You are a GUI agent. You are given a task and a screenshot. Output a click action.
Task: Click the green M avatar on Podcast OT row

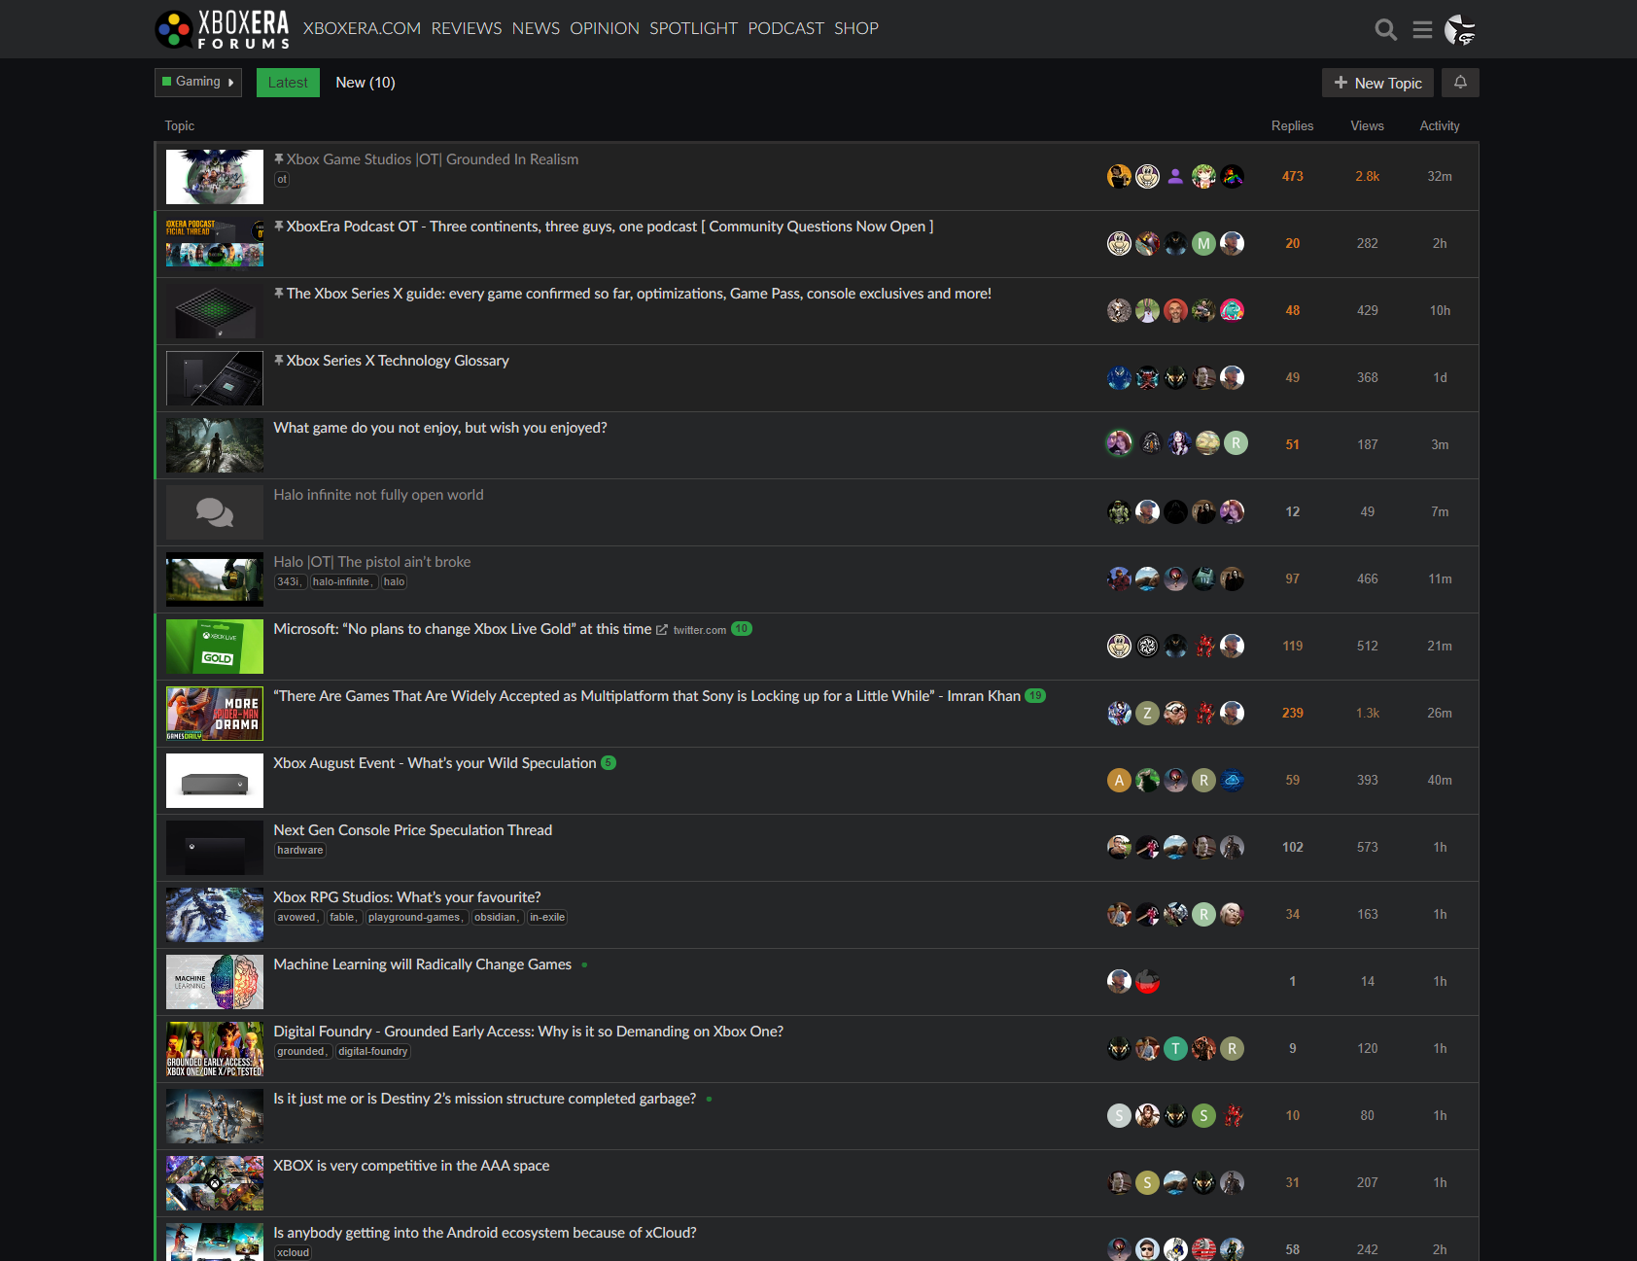point(1203,243)
